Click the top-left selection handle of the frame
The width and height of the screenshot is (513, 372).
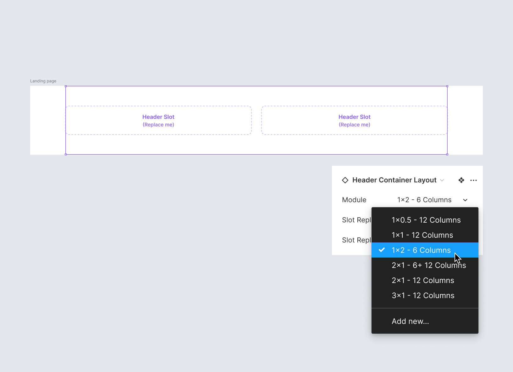point(65,86)
